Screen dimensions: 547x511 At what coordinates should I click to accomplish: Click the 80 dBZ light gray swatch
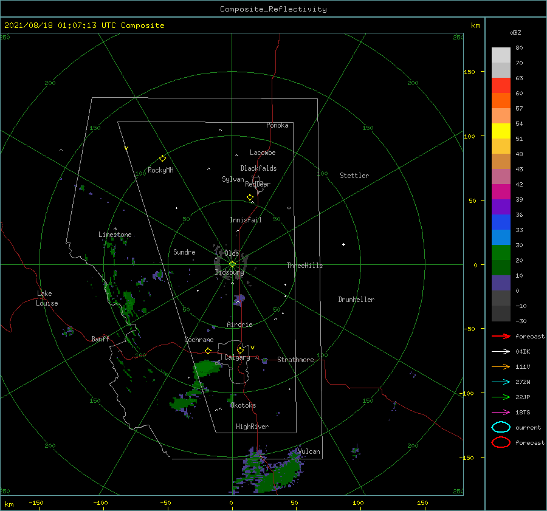coord(501,55)
